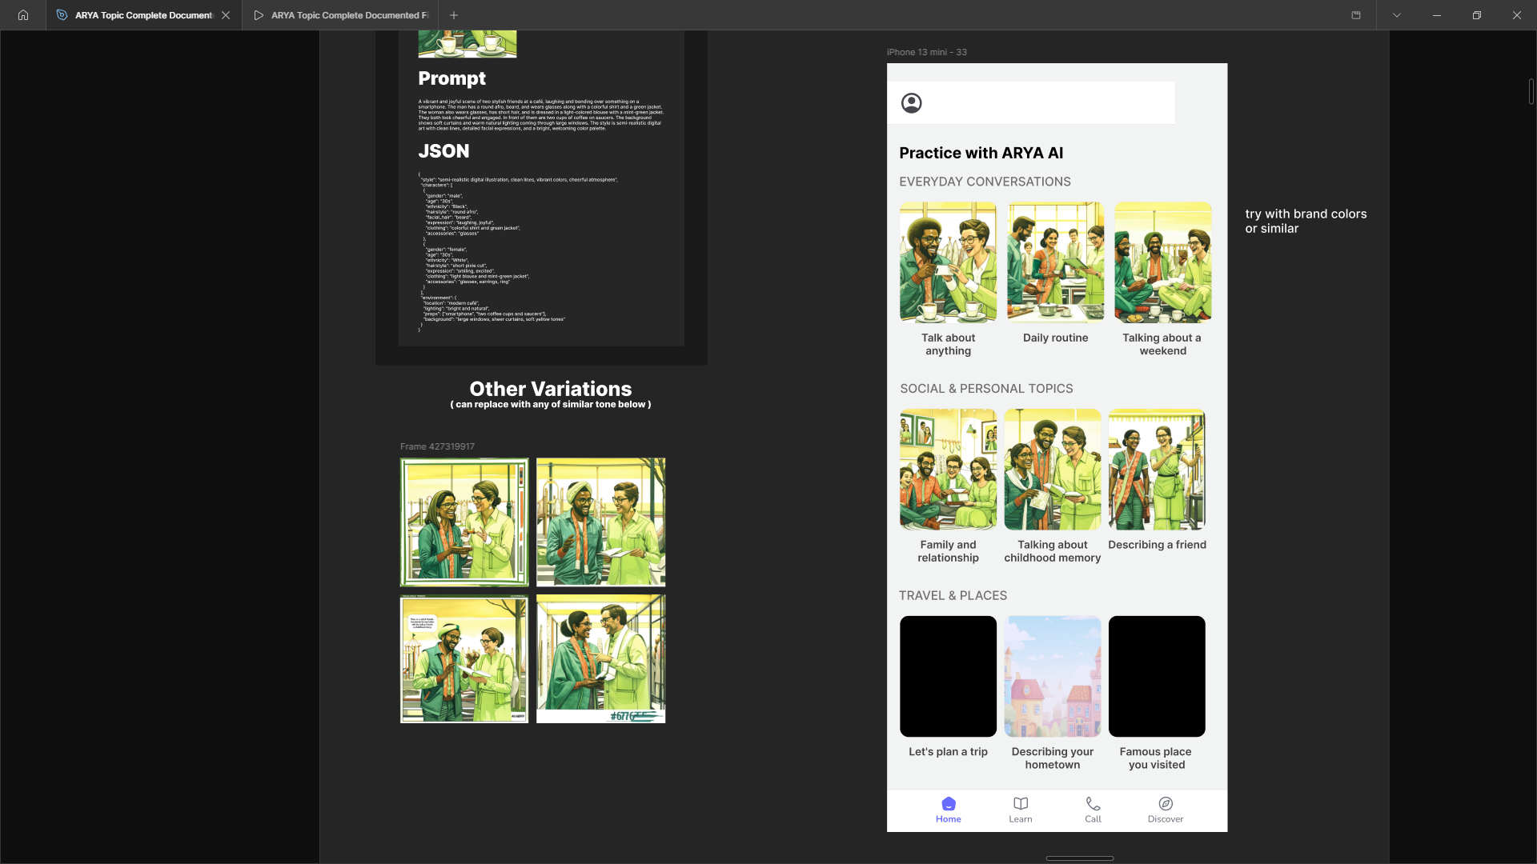The height and width of the screenshot is (864, 1537).
Task: Select the 'Other Variations' heading
Action: 551,389
